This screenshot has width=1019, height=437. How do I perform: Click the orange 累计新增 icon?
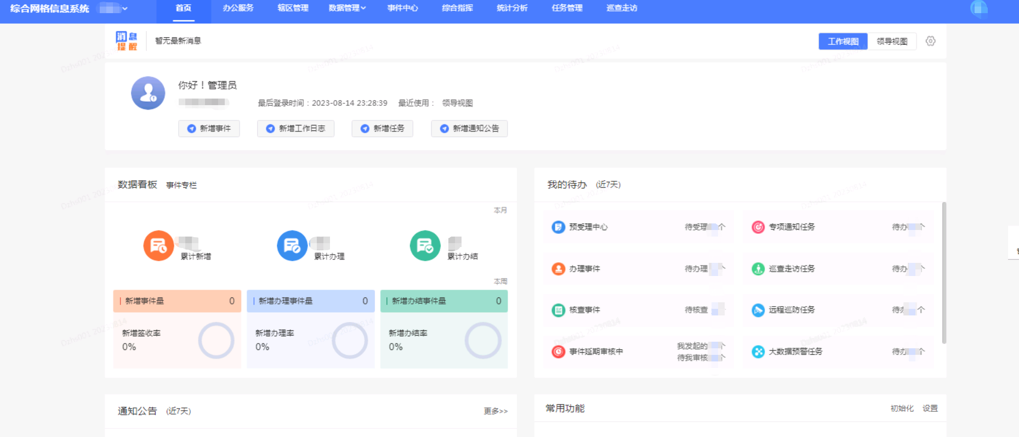[x=158, y=246]
